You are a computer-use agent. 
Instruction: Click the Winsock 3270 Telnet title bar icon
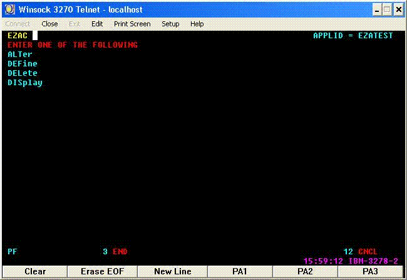coord(10,10)
